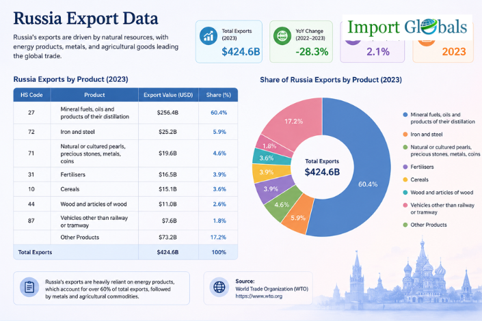Open the https://www.wto.org link
Screen dimensions: 482x321
click(x=259, y=296)
